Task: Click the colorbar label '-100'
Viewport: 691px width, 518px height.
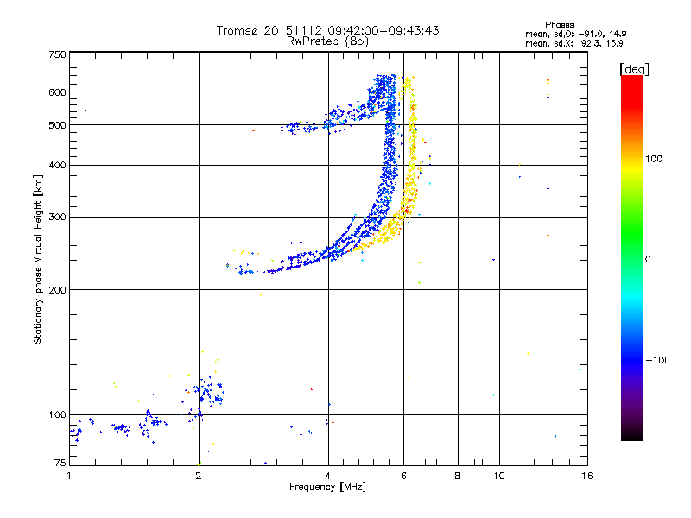Action: pos(658,360)
